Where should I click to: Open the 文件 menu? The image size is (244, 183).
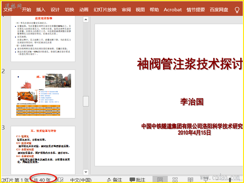[8, 10]
